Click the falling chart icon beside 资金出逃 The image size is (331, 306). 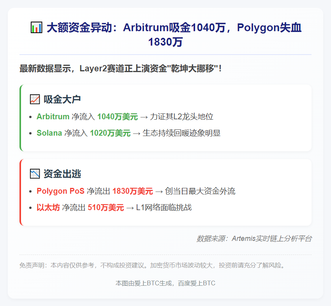click(x=35, y=174)
